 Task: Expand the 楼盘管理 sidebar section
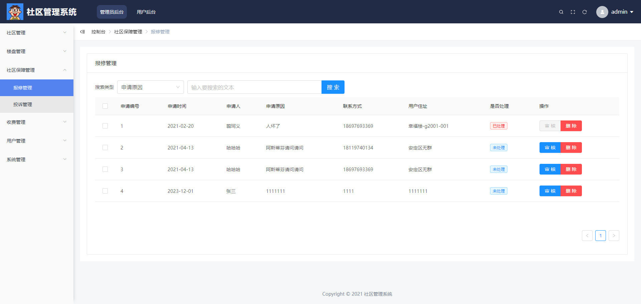pyautogui.click(x=36, y=51)
